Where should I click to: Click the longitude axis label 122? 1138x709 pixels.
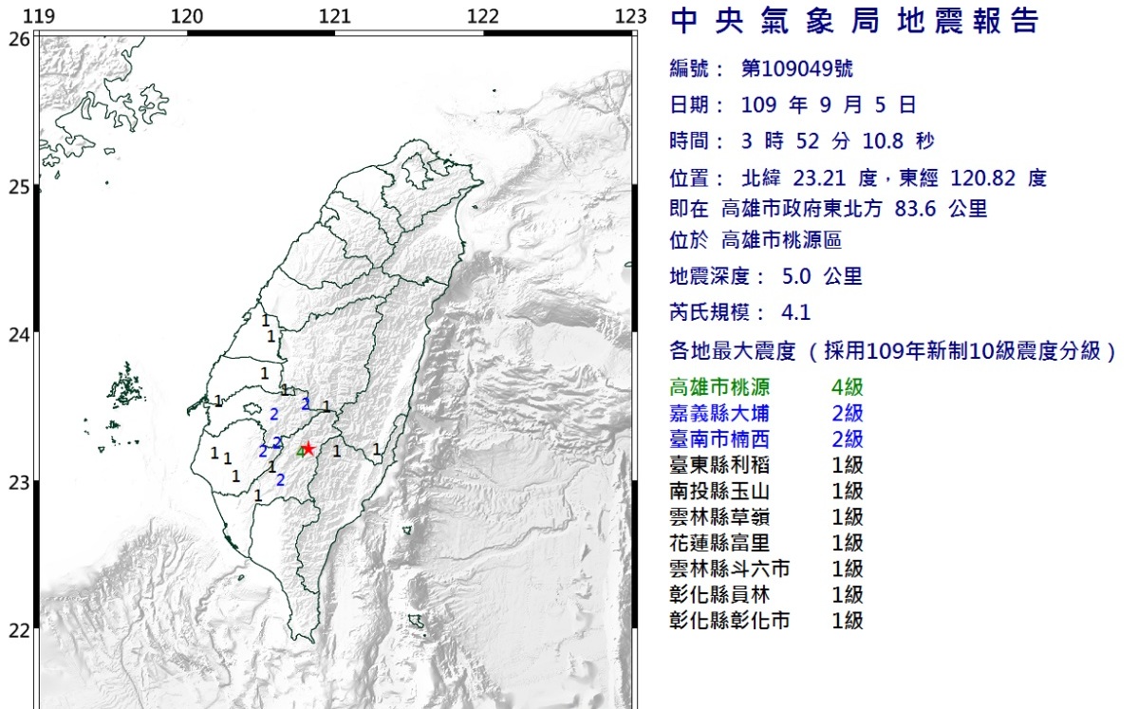(483, 15)
